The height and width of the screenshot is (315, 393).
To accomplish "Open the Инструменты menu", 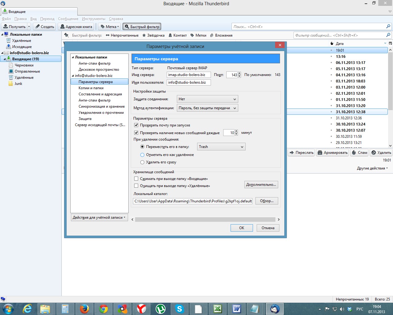I will (94, 19).
